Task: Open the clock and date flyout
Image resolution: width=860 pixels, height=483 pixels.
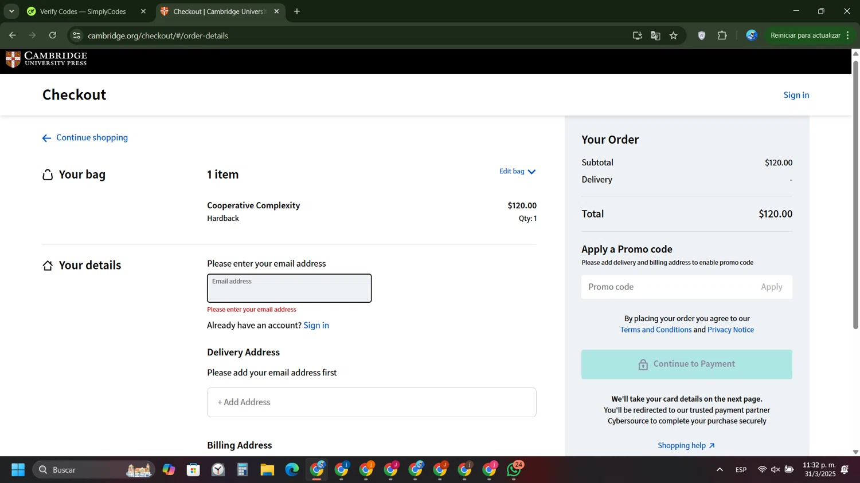Action: click(x=819, y=470)
